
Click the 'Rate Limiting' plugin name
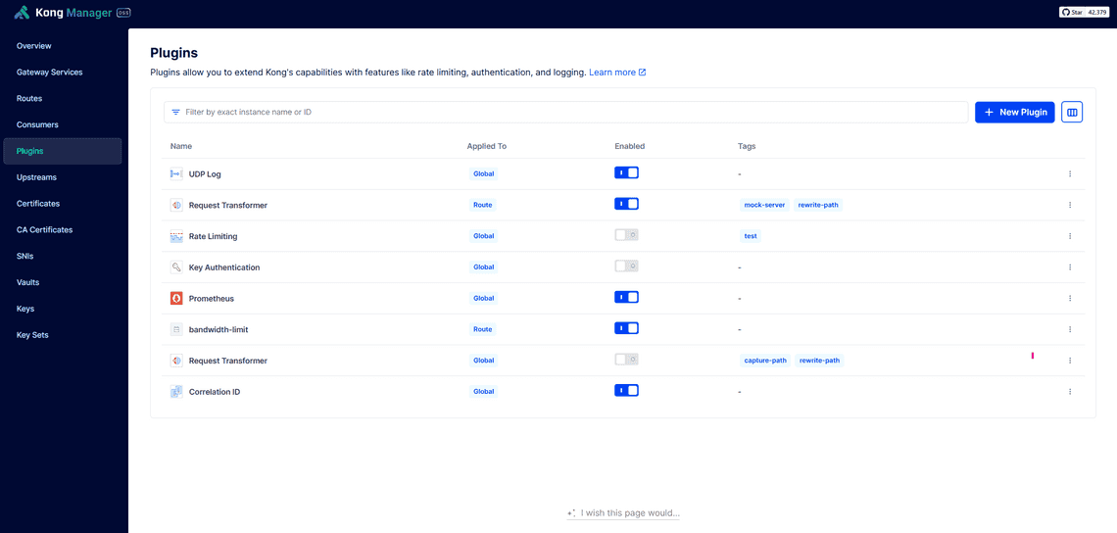[x=213, y=236]
